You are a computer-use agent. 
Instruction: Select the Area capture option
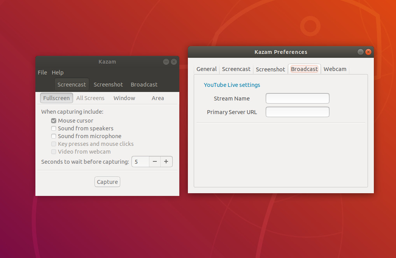(158, 98)
